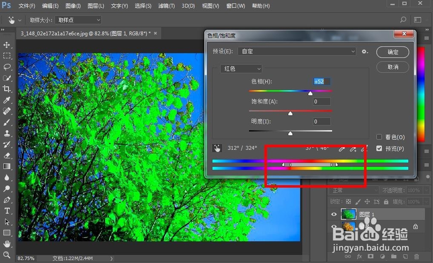Click the on-image adjustment hand in dialog
This screenshot has height=263, width=433.
[x=217, y=148]
